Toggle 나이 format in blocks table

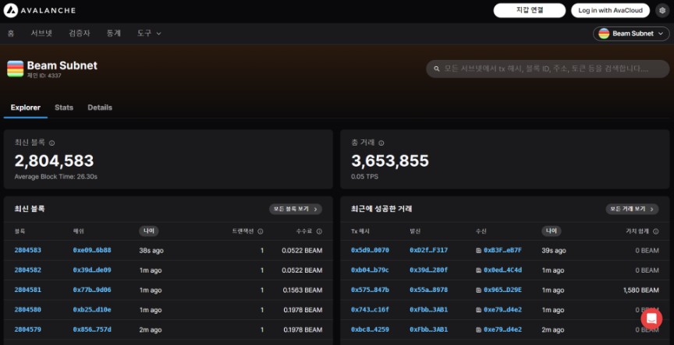coord(149,231)
